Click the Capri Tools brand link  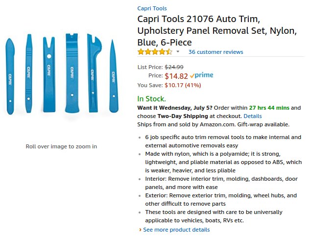click(152, 8)
